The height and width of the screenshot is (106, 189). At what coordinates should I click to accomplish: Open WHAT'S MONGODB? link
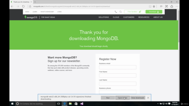47,12
